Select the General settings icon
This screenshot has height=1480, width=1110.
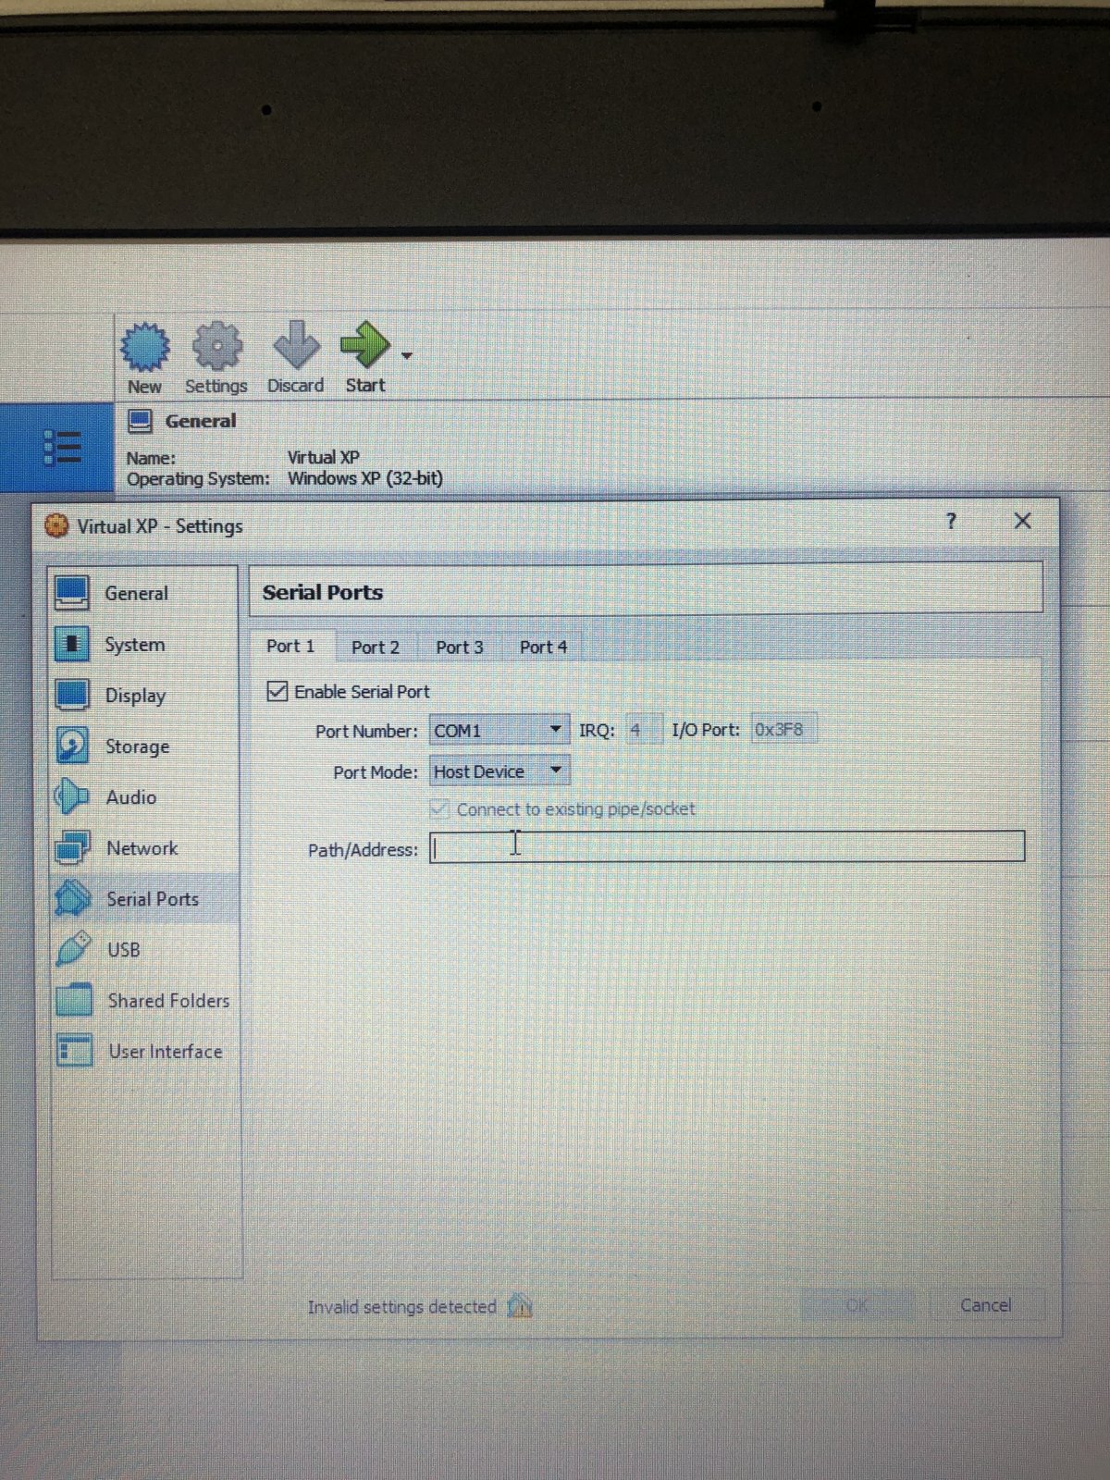pos(71,593)
